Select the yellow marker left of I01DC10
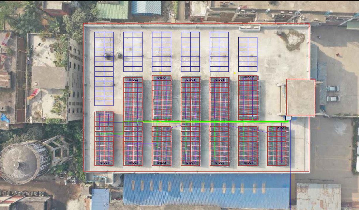This screenshot has height=210, width=359. [x=234, y=73]
